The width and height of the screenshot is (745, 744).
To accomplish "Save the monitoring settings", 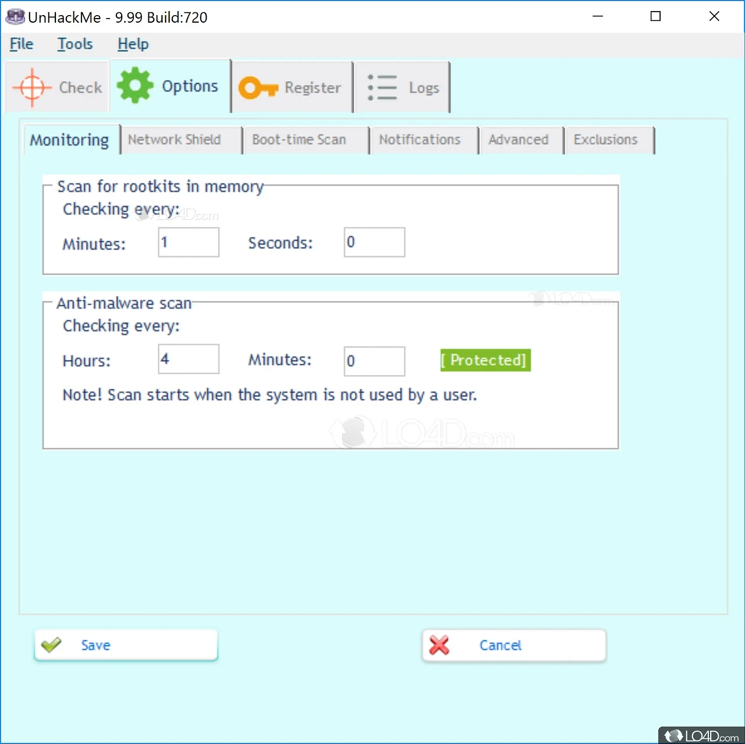I will tap(126, 645).
